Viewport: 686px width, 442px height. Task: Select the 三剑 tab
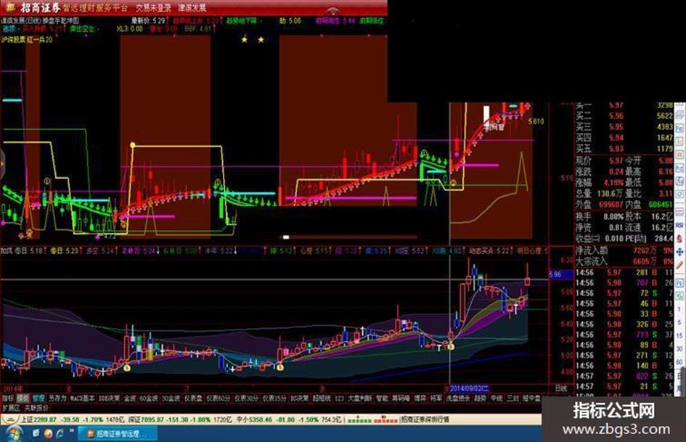[513, 398]
